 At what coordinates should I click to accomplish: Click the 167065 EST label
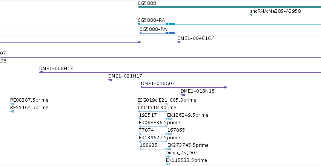tap(176, 130)
